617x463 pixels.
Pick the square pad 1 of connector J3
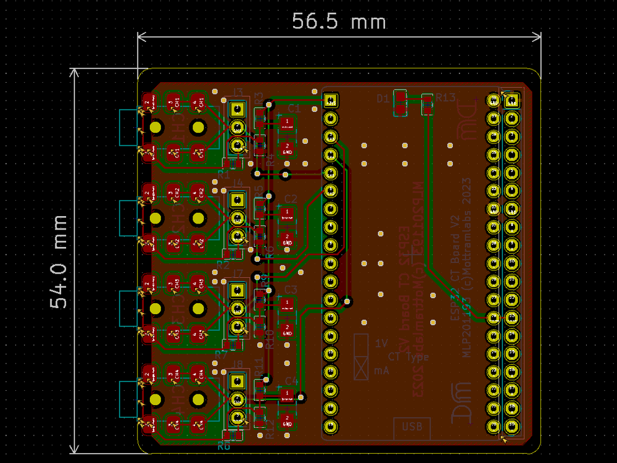tap(238, 109)
